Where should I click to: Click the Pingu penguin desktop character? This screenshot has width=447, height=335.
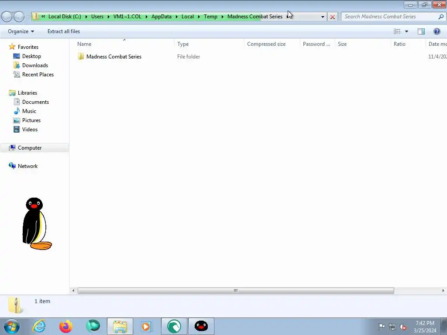[37, 224]
